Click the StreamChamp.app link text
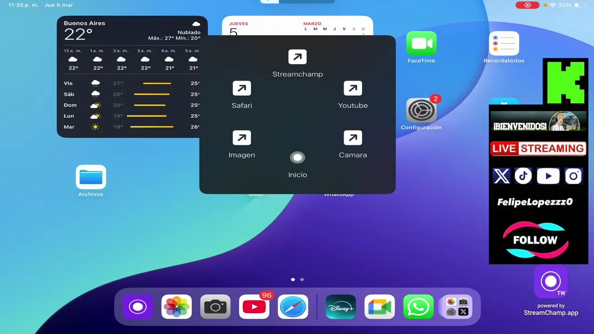The height and width of the screenshot is (334, 594). pos(551,313)
